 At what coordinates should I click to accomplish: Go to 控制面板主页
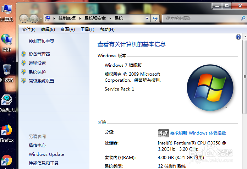click(42, 42)
